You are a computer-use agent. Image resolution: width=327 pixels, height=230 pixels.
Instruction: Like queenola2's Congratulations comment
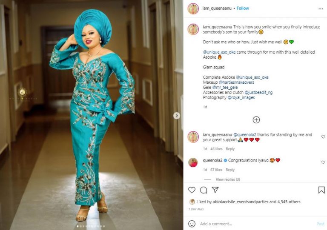(323, 162)
